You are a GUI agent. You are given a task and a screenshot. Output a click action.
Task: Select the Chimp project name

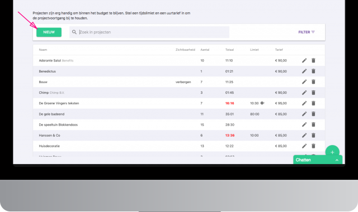coord(44,93)
